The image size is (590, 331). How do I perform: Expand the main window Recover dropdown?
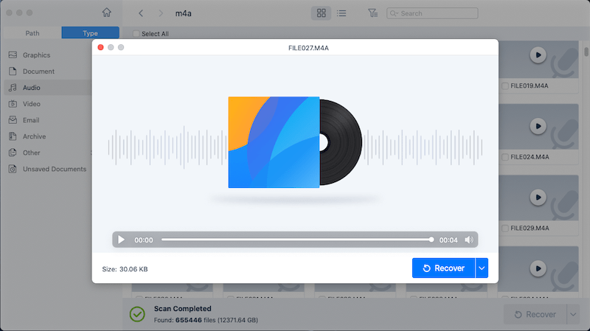tap(573, 314)
